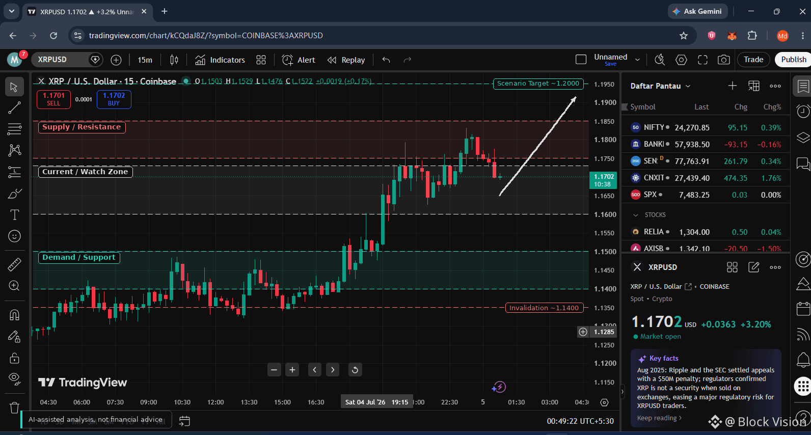The width and height of the screenshot is (811, 435).
Task: Start bar Replay mode
Action: point(346,60)
